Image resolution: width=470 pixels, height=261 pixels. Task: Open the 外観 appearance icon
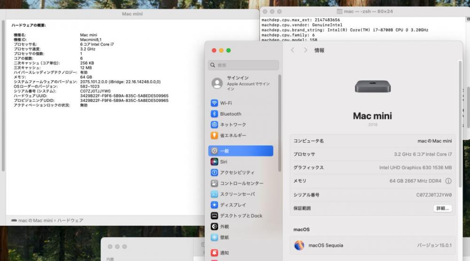pyautogui.click(x=214, y=227)
